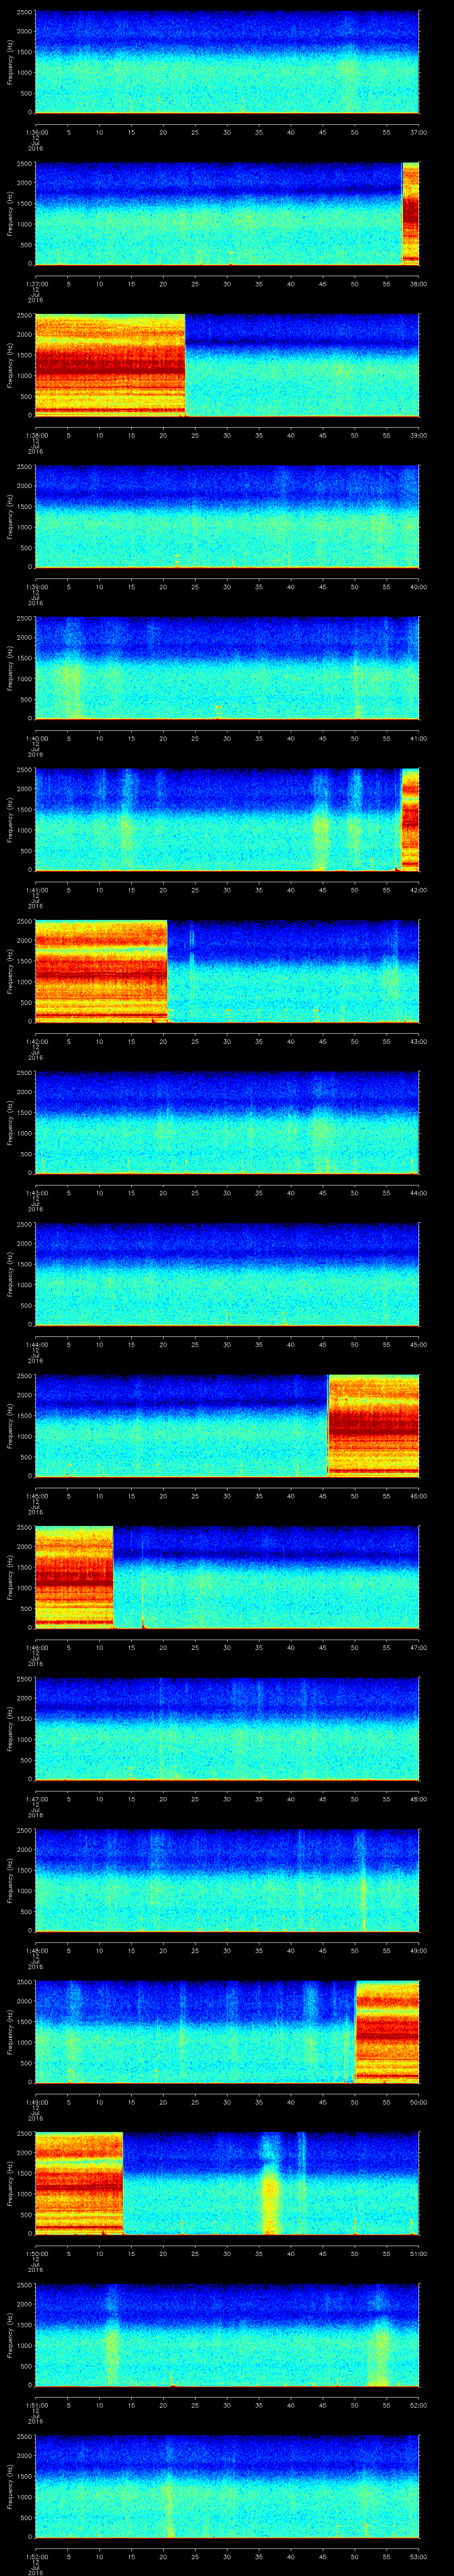
Task: Select the red noise block in 1:49:00 spectrogram
Action: coord(387,2030)
